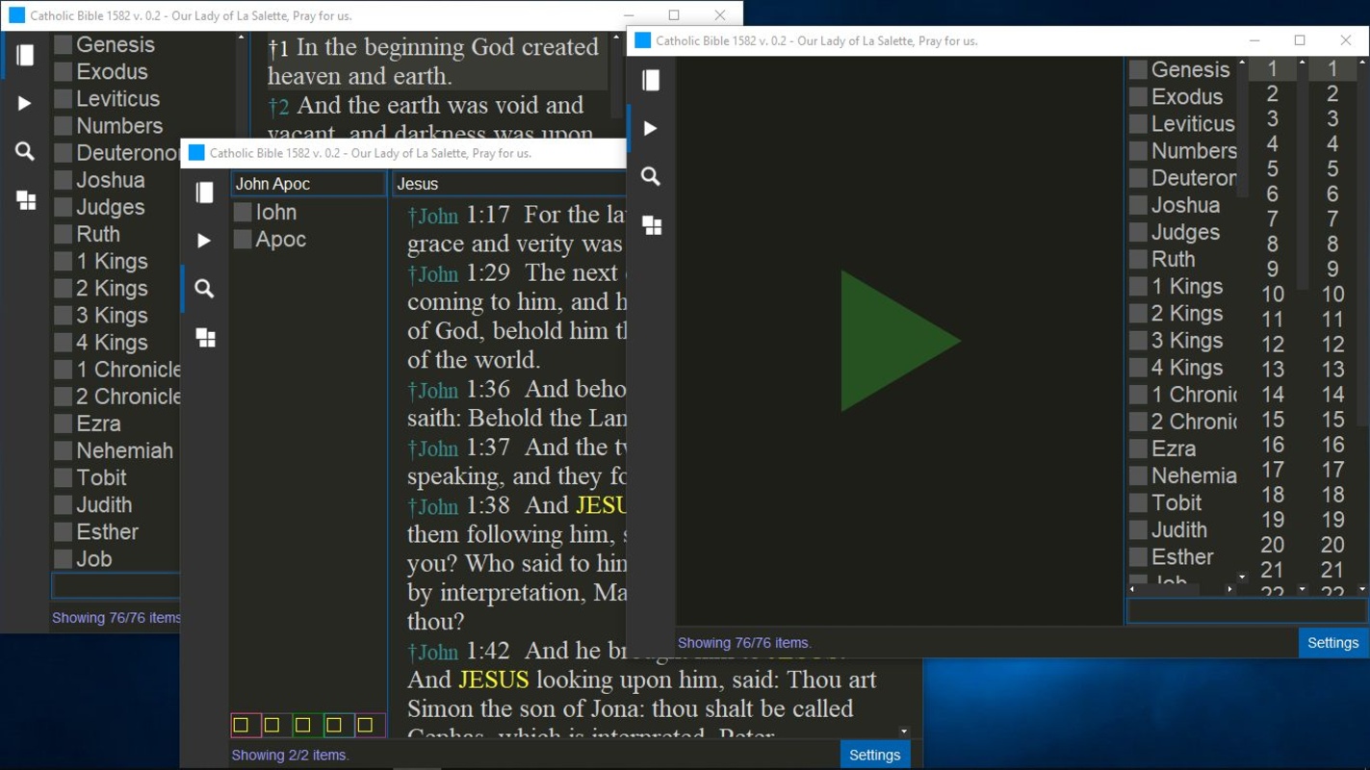Click the book list's right scroll arrow in playback window
Screen dimensions: 1370x770
pos(1229,589)
